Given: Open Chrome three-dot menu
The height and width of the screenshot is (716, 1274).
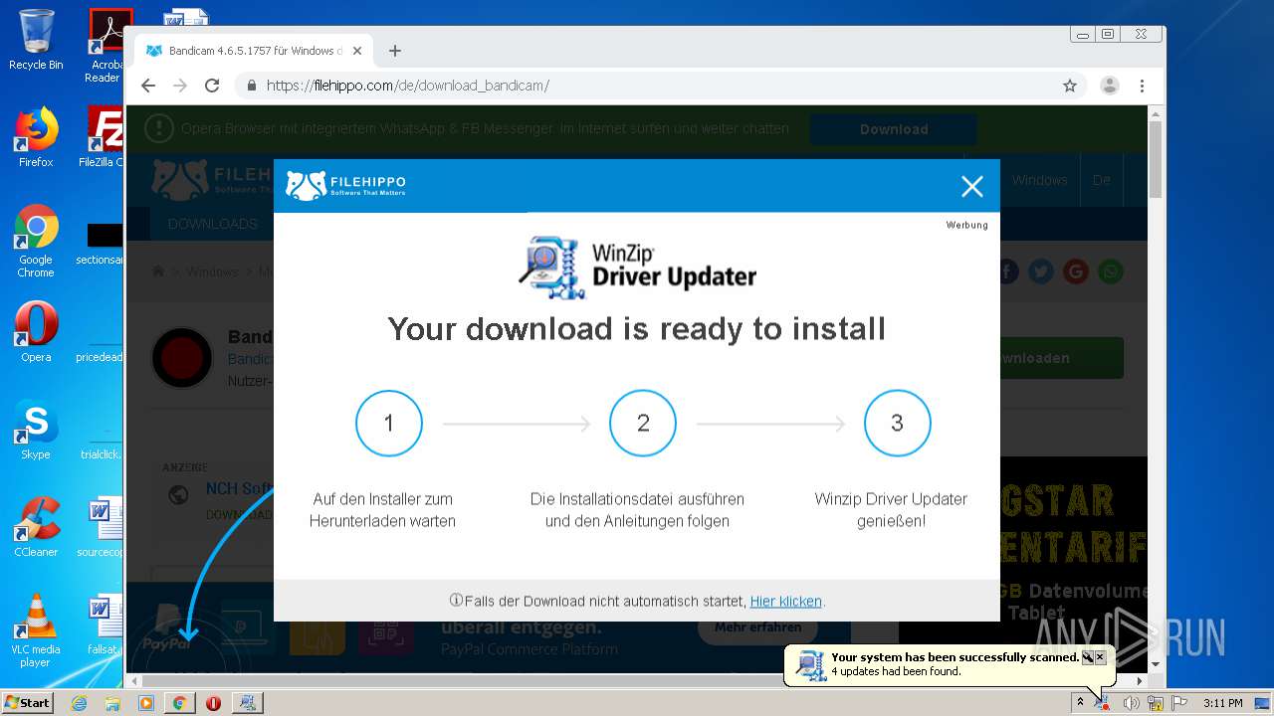Looking at the screenshot, I should click(1142, 86).
